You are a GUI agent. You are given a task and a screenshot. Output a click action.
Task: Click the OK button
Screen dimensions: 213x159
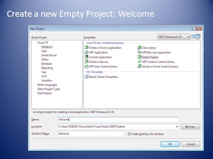(170, 144)
